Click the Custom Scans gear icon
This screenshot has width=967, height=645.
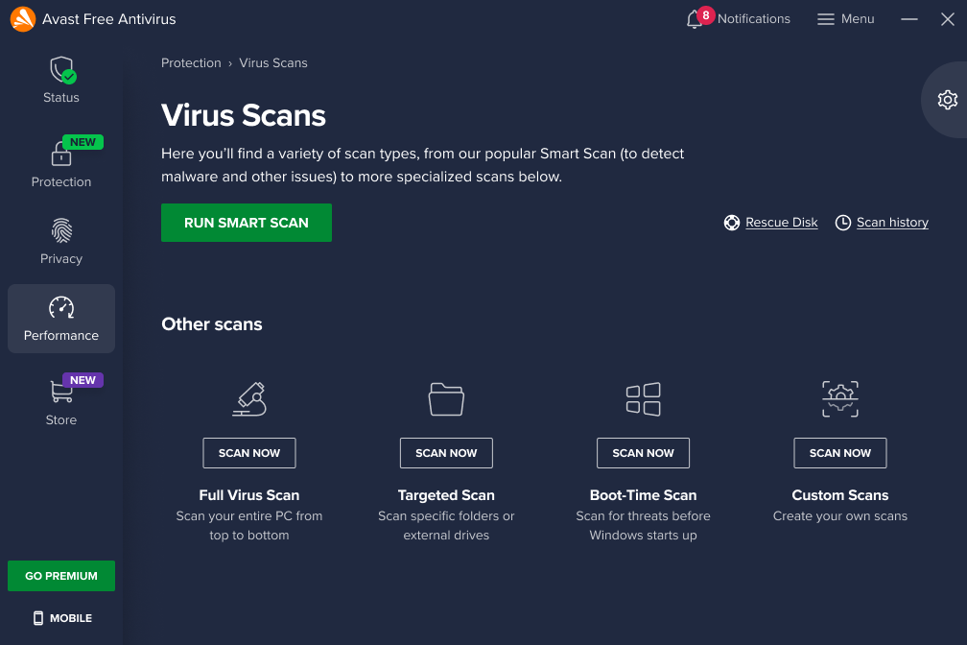coord(839,398)
